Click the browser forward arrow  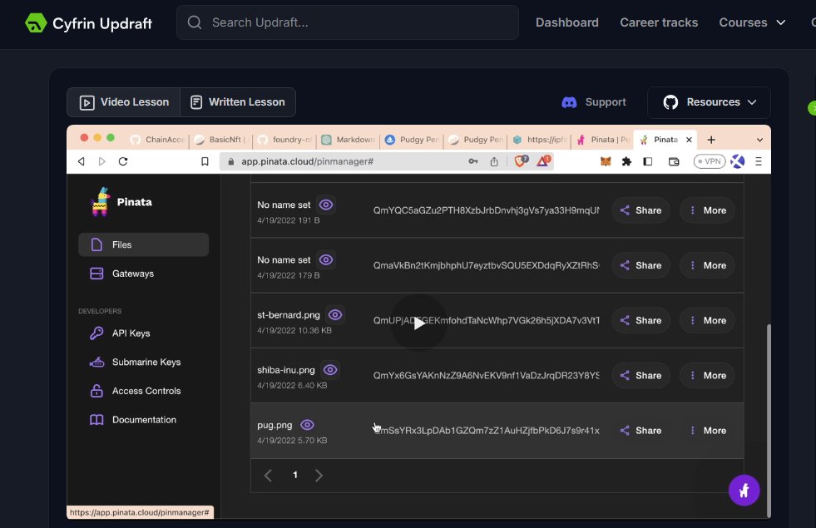tap(102, 161)
